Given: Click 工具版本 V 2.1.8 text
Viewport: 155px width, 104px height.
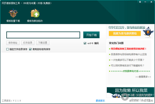Looking at the screenshot, I should click(x=11, y=101).
